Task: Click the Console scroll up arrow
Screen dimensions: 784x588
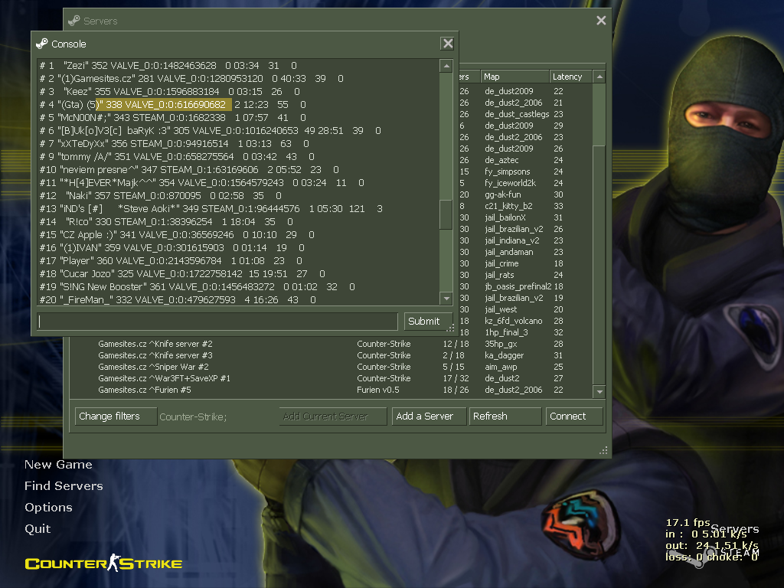Action: [x=446, y=66]
